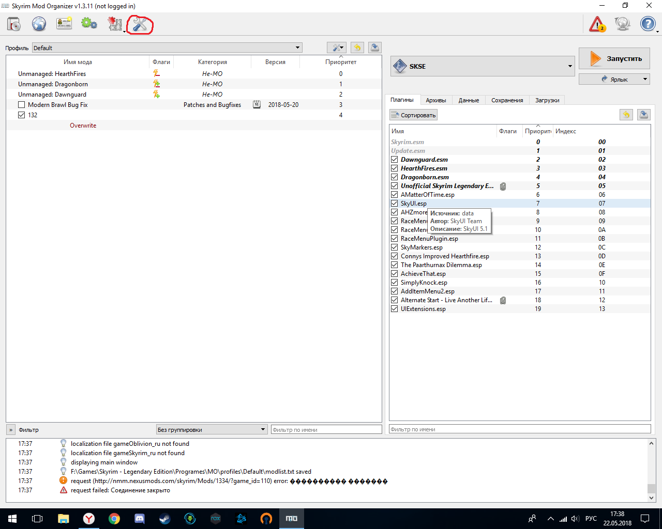Click the plugin list name filter field
This screenshot has width=662, height=529.
(x=520, y=429)
